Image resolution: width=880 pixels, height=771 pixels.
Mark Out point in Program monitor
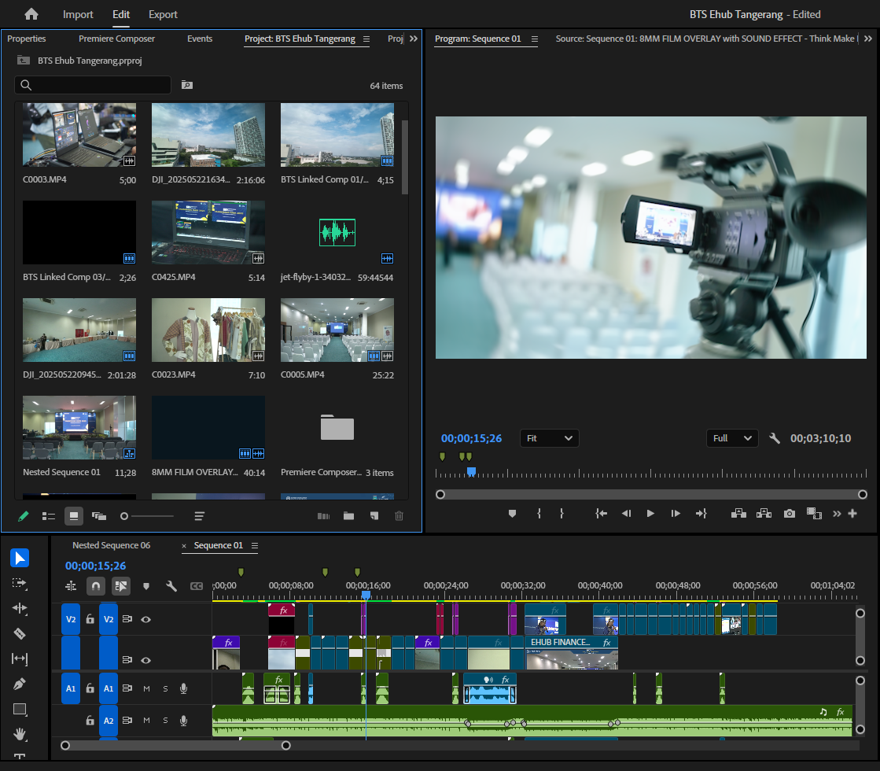pyautogui.click(x=562, y=513)
